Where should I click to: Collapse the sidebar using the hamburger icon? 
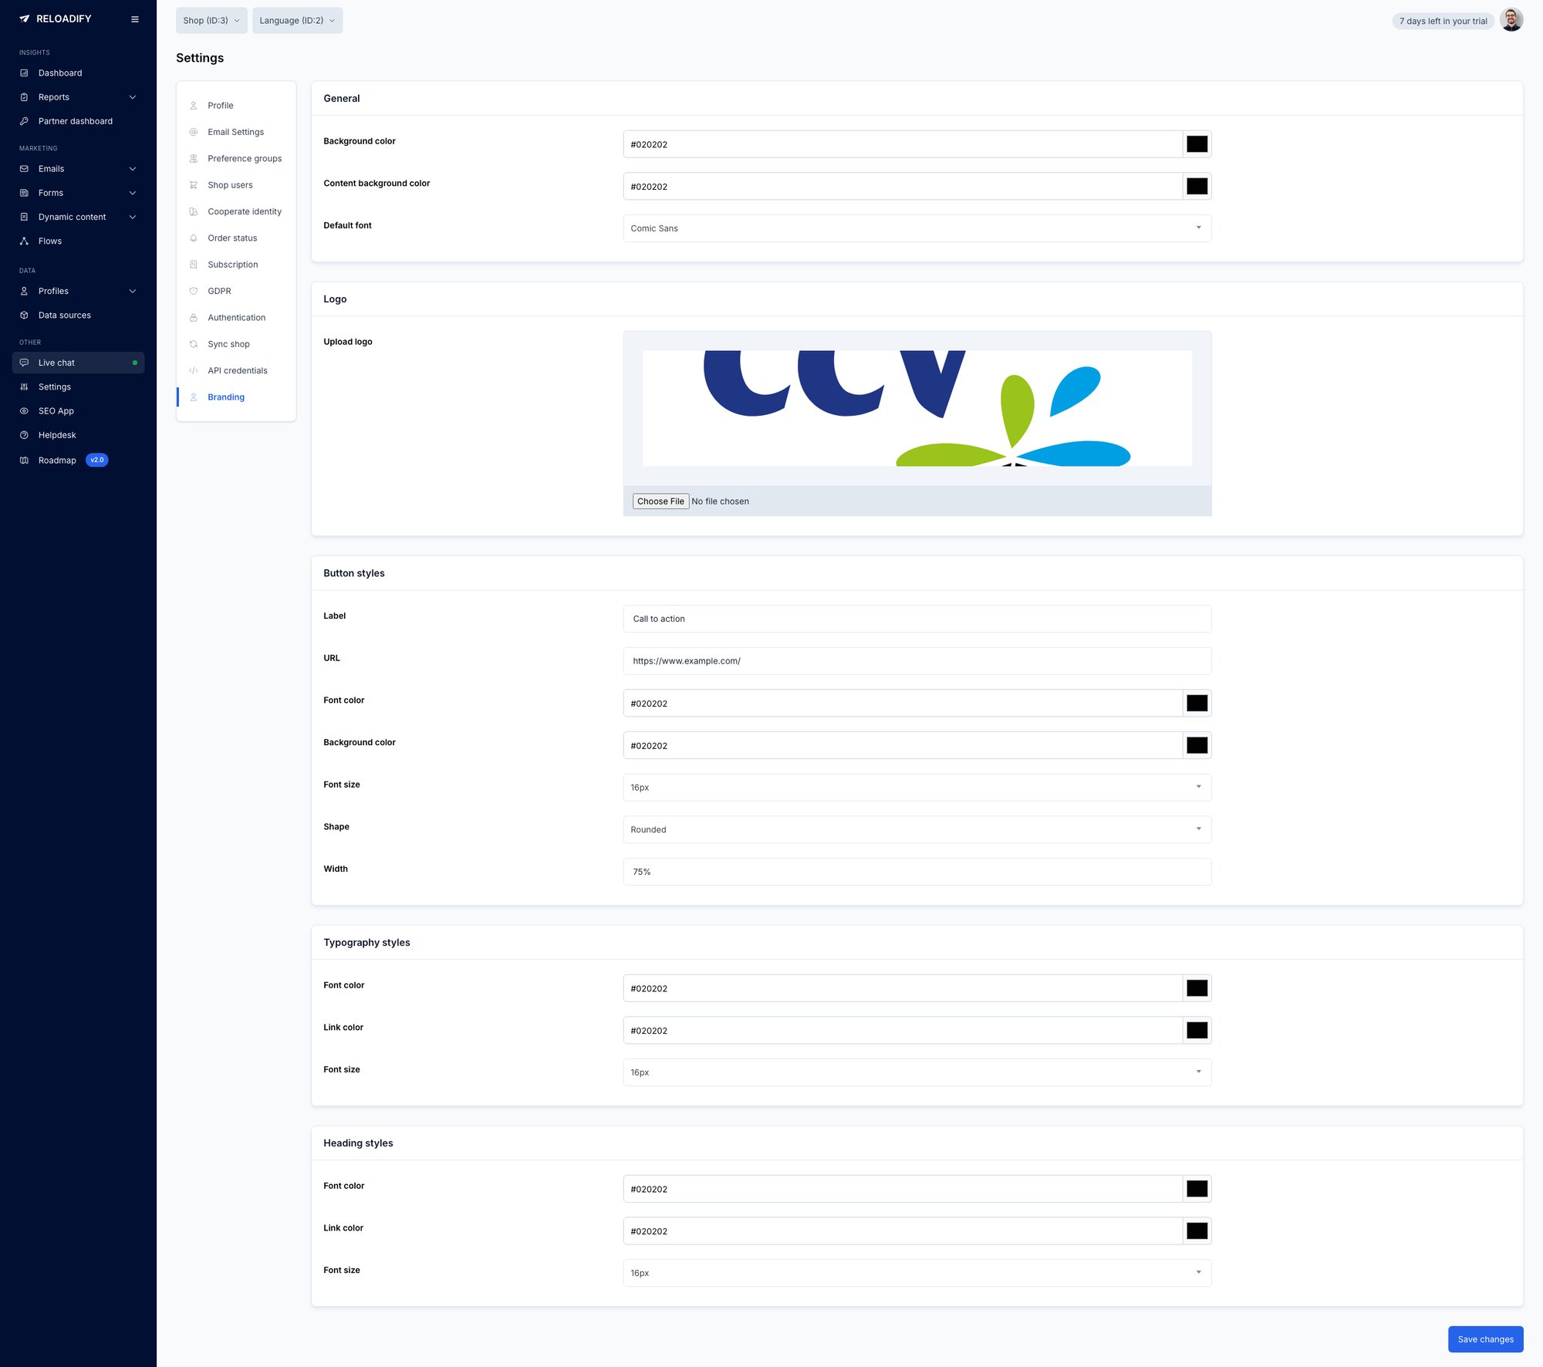135,19
